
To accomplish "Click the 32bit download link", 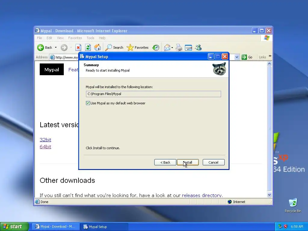I will click(x=45, y=140).
